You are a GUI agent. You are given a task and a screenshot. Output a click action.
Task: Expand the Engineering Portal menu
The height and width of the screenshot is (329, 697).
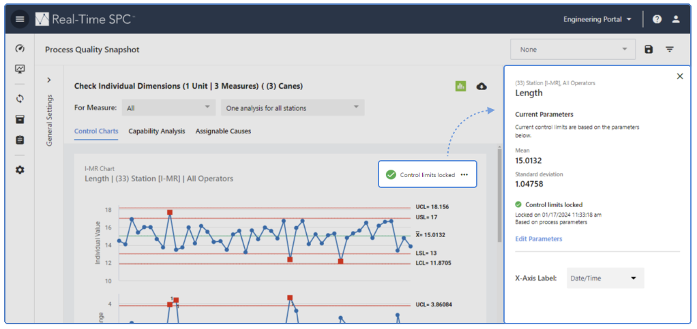(x=597, y=19)
